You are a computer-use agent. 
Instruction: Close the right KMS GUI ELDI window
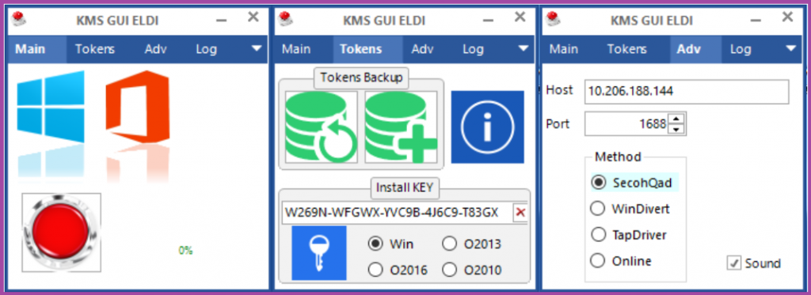[787, 17]
